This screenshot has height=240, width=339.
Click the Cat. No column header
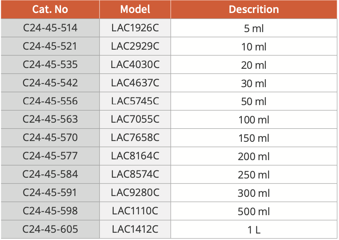(x=50, y=9)
